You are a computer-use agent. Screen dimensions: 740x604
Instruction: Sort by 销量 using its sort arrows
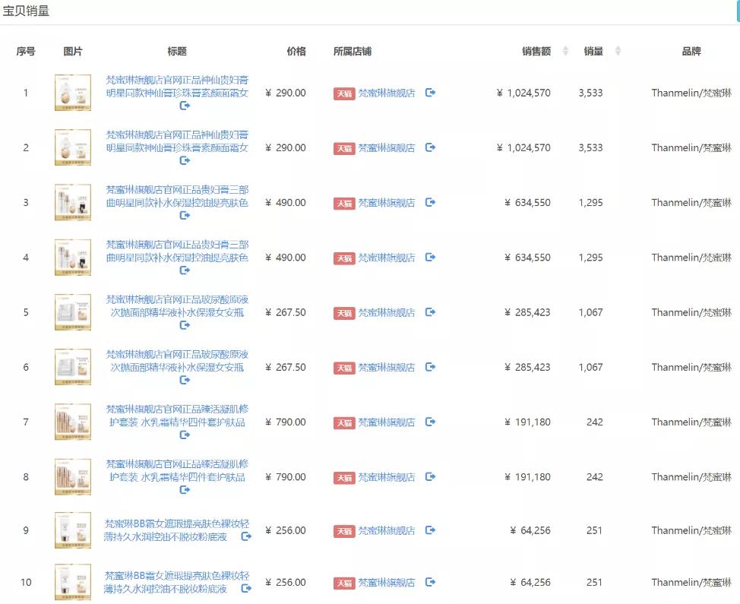618,51
